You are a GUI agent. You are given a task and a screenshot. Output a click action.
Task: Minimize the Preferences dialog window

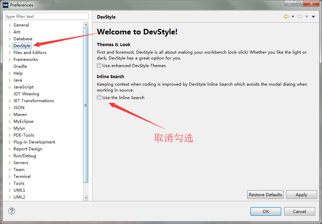pyautogui.click(x=289, y=3)
